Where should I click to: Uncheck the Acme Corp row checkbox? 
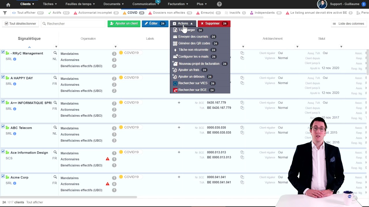(3, 177)
